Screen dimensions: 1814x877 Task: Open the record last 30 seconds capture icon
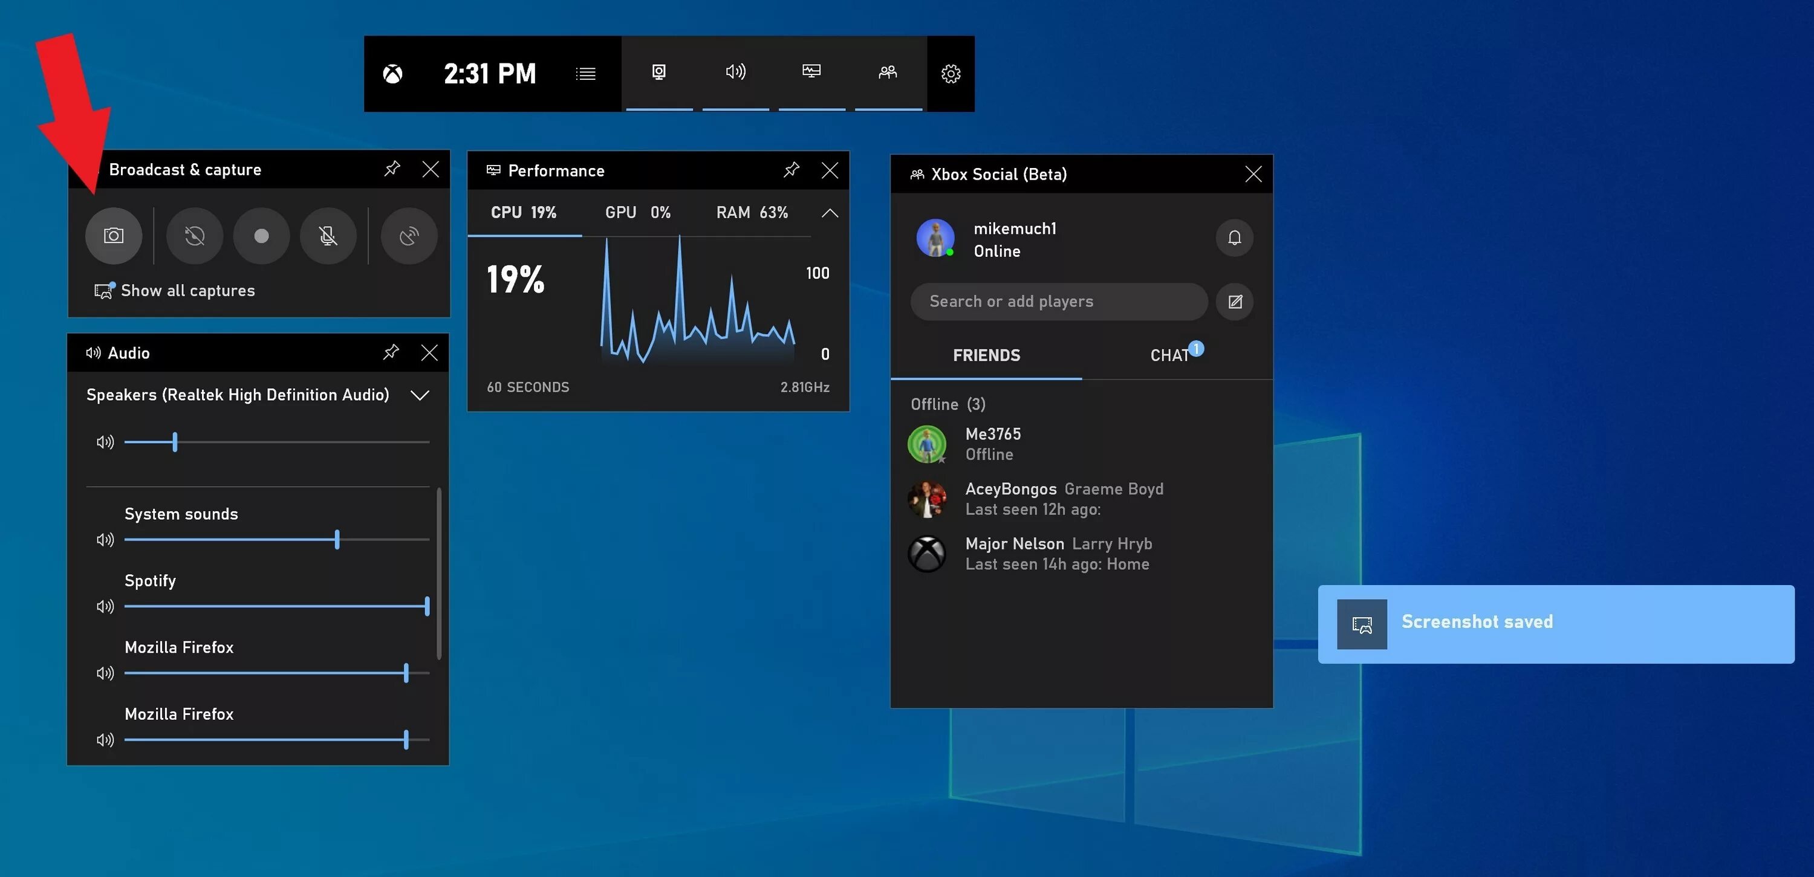point(193,236)
